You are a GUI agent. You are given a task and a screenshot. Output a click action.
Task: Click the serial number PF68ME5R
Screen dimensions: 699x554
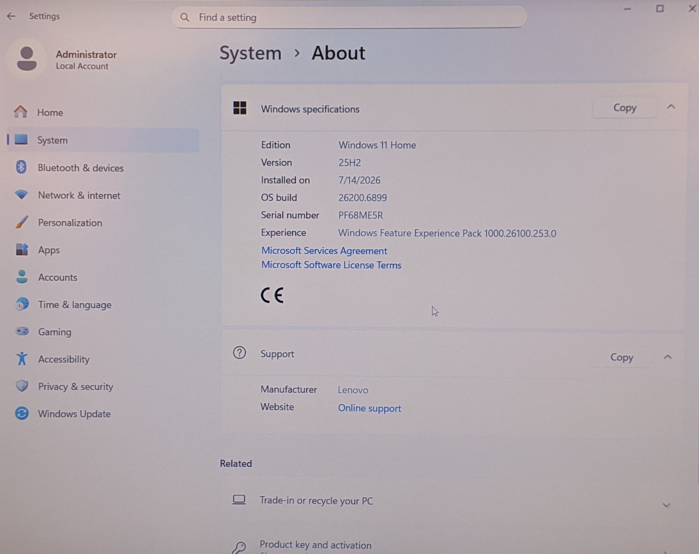360,215
